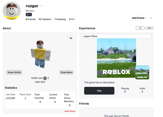View the 12 Followers list
Screen dimensions: 163x117
coord(45,19)
